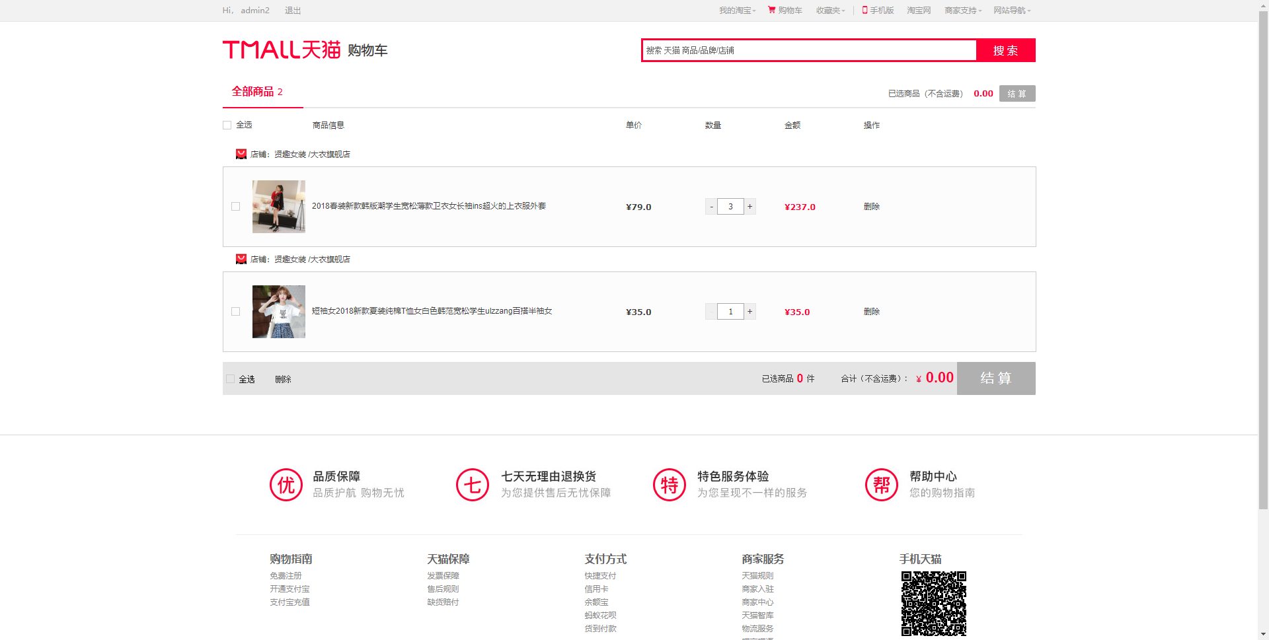Expand the 商家支持 dropdown
Screen dimensions: 1269x640
(x=963, y=11)
